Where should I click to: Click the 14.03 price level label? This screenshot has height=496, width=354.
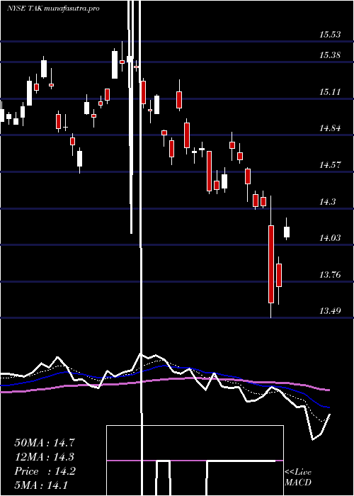click(330, 238)
